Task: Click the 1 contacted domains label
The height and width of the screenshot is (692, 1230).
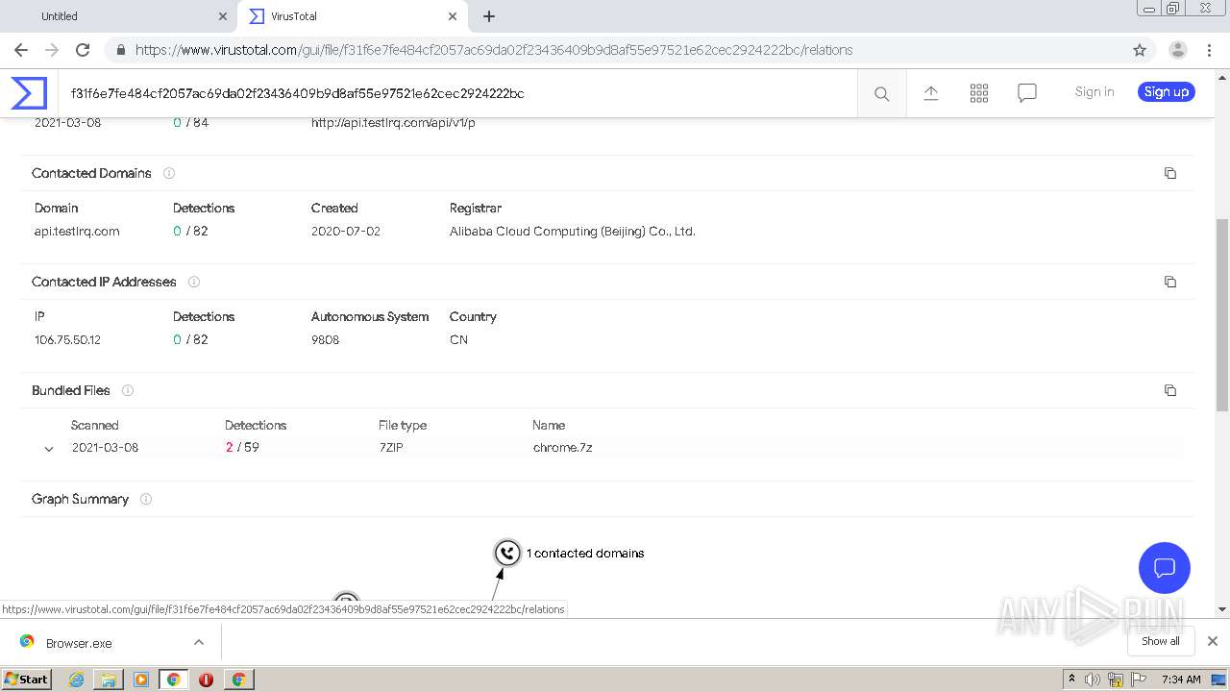Action: [585, 553]
